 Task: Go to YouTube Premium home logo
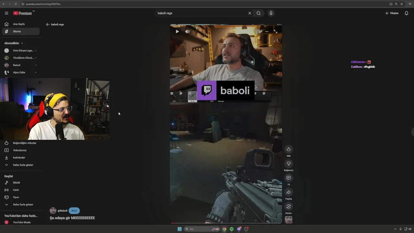click(x=23, y=13)
